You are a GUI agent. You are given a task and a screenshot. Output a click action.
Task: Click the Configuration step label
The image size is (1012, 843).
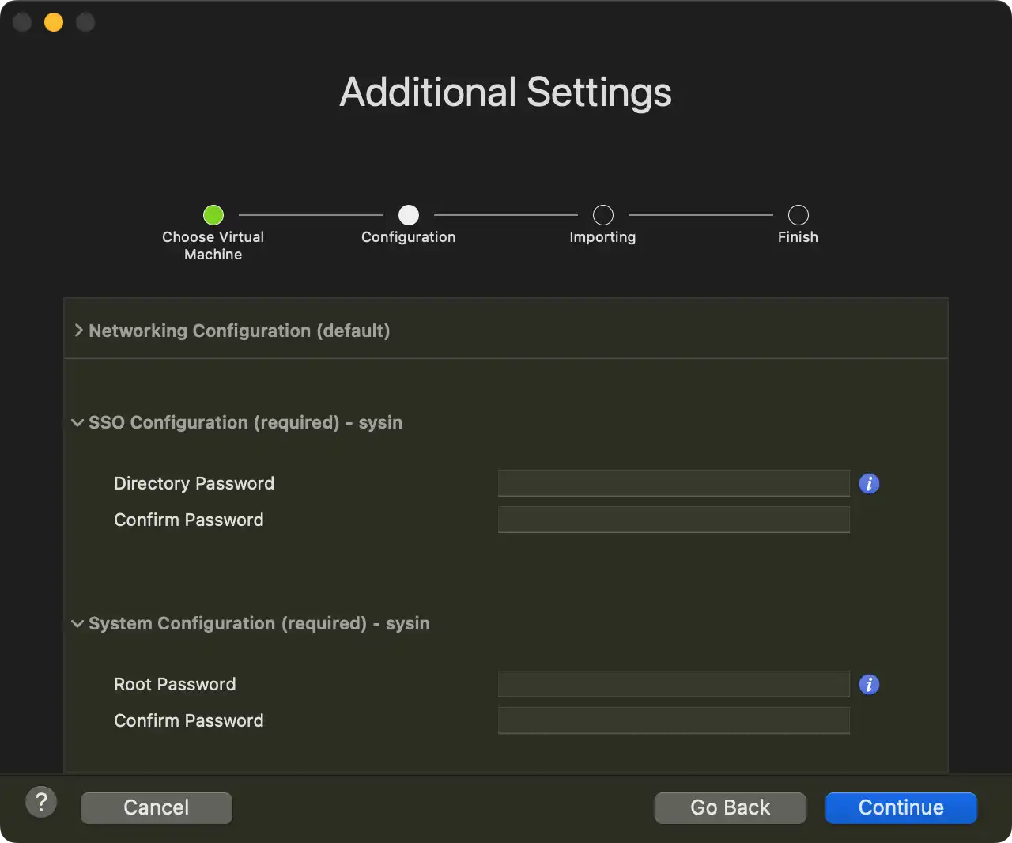[x=408, y=237]
